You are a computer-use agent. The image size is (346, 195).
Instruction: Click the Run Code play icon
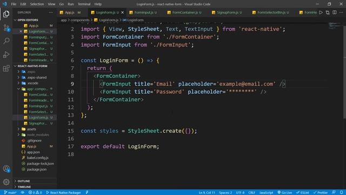321,12
